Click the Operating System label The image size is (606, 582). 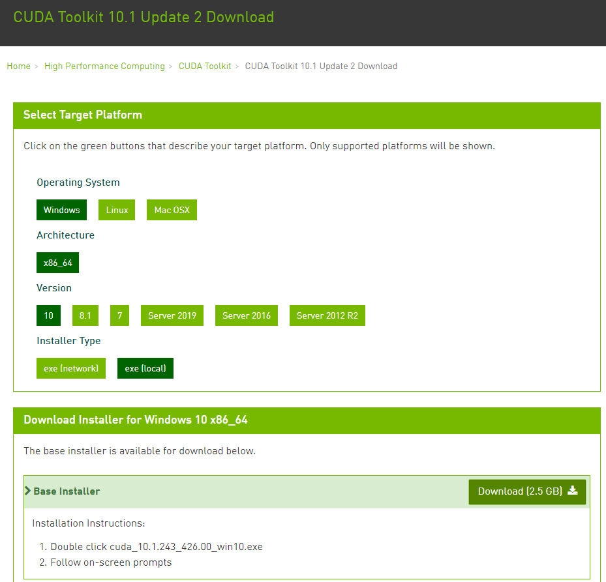pyautogui.click(x=78, y=182)
